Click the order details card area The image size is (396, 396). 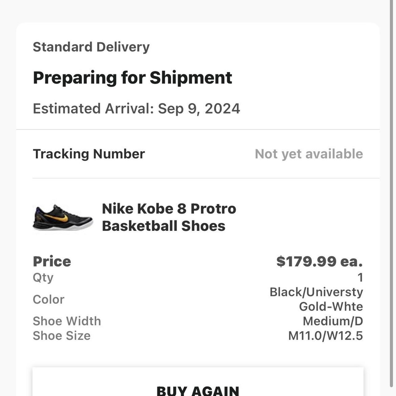tap(198, 192)
